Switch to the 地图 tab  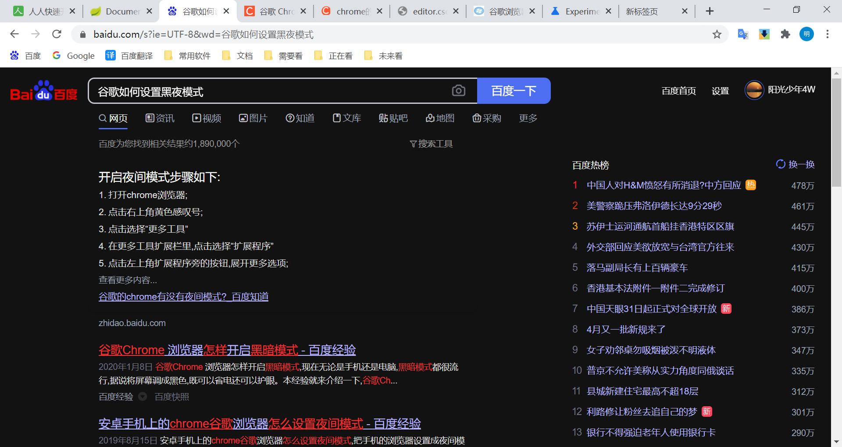pyautogui.click(x=440, y=118)
